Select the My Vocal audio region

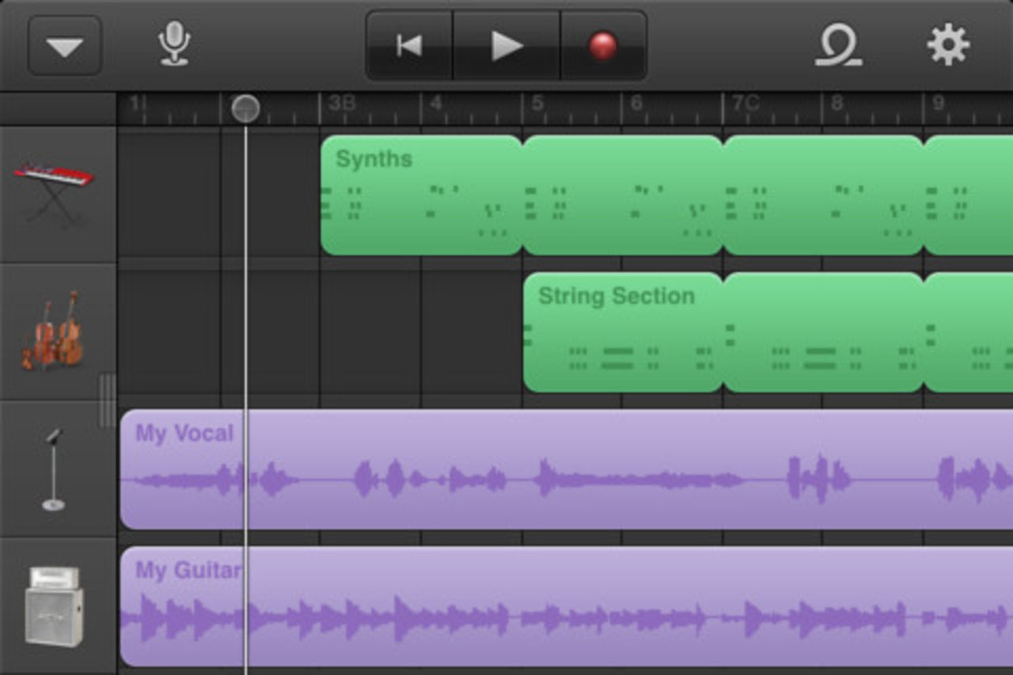tap(567, 469)
